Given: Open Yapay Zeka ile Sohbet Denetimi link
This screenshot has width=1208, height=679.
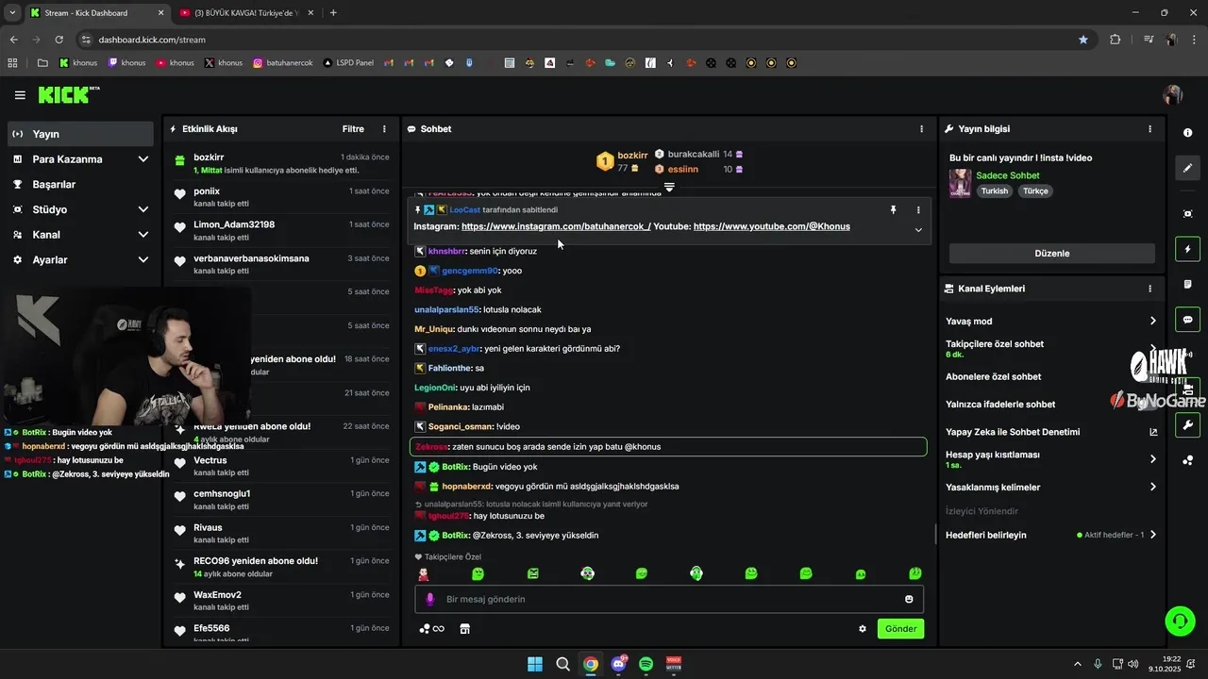Looking at the screenshot, I should coord(1051,432).
